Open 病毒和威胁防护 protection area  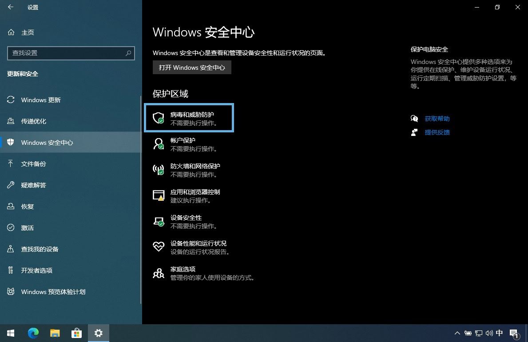coord(189,118)
